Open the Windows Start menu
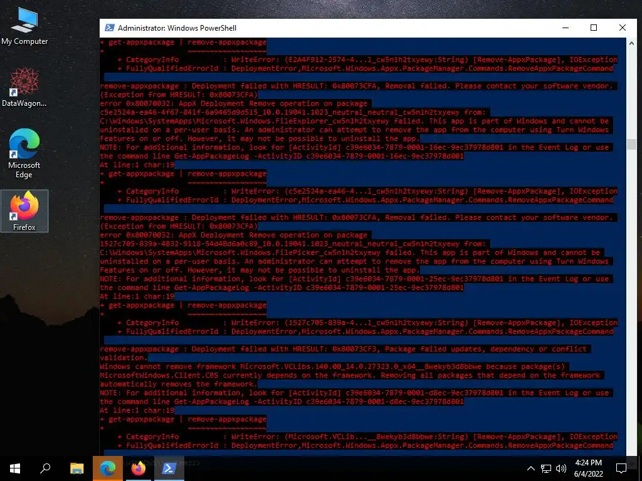The width and height of the screenshot is (642, 481). click(15, 468)
